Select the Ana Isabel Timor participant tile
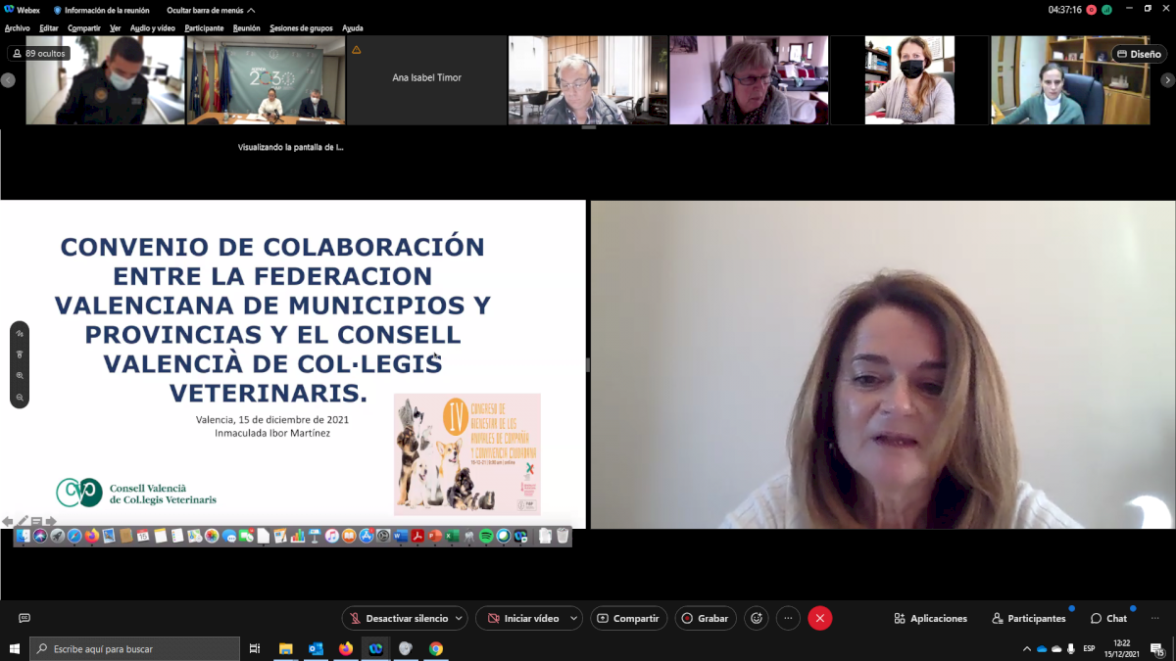Screen dimensions: 1176x661 (426, 79)
